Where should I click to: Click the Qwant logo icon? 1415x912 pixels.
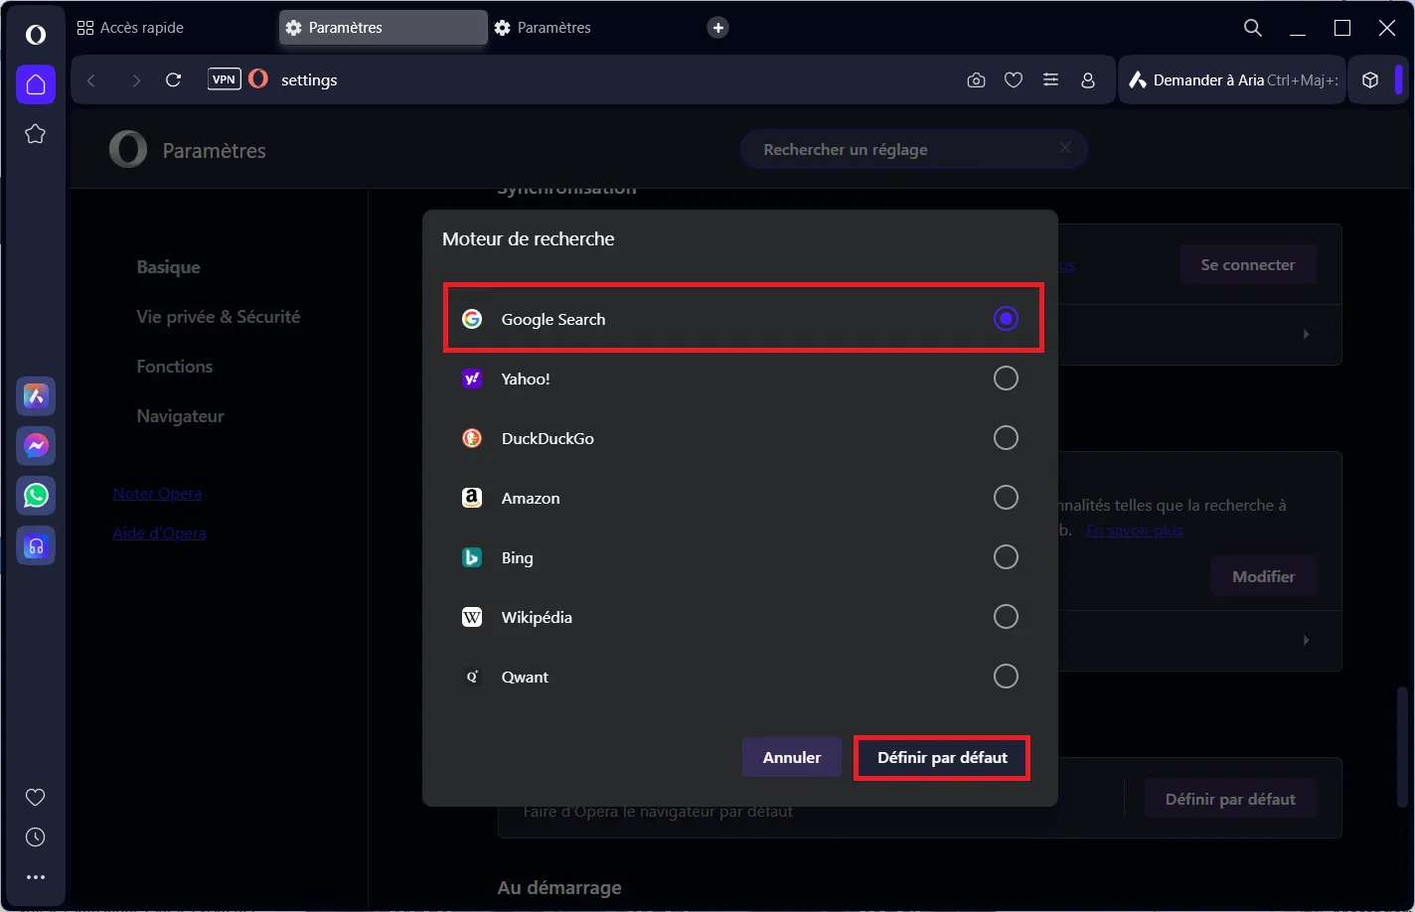(472, 677)
